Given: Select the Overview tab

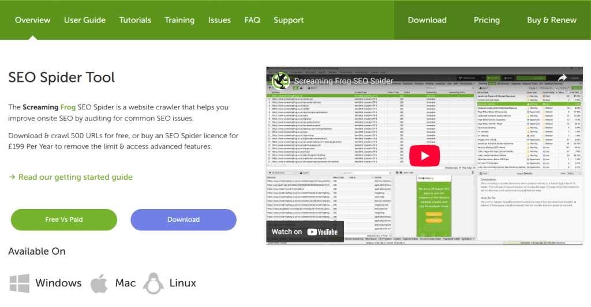Looking at the screenshot, I should pyautogui.click(x=33, y=20).
